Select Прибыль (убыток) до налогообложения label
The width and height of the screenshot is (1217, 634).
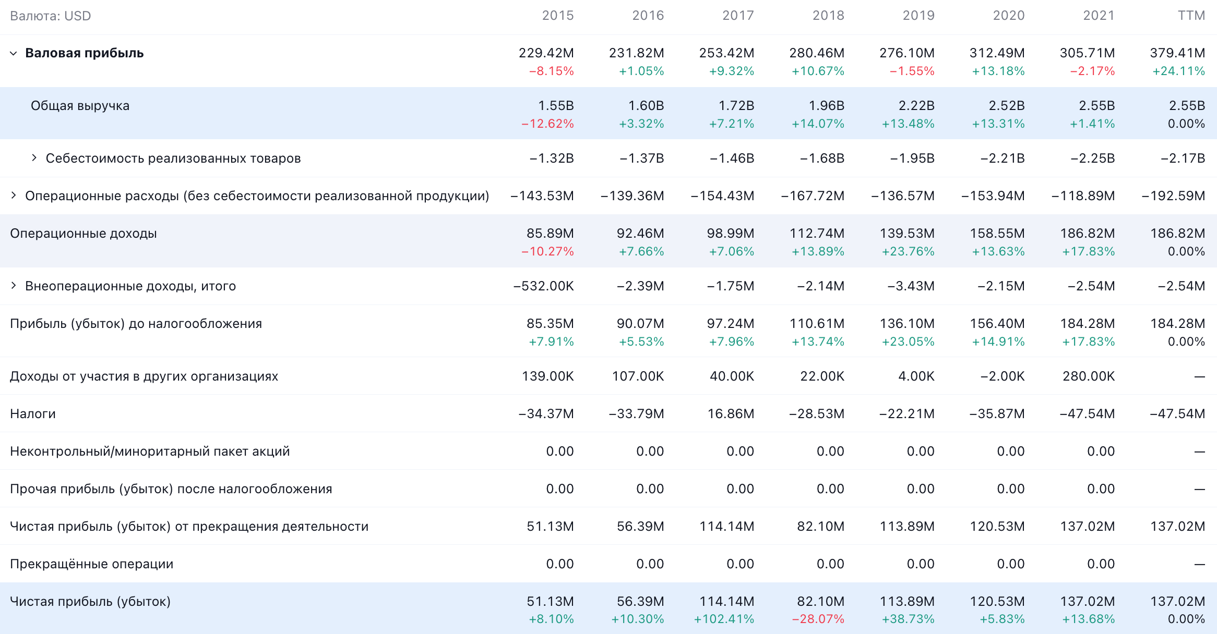(x=136, y=324)
